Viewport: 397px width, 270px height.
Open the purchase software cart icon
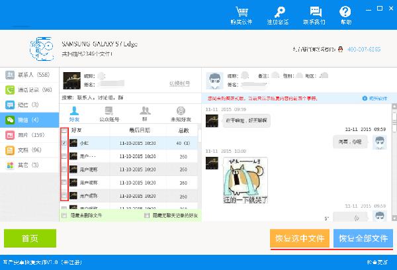coord(242,15)
